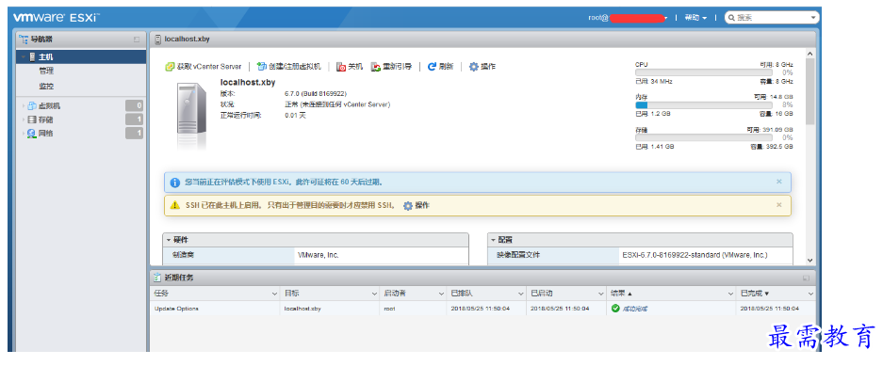Open the 任务 column dropdown

pyautogui.click(x=275, y=294)
